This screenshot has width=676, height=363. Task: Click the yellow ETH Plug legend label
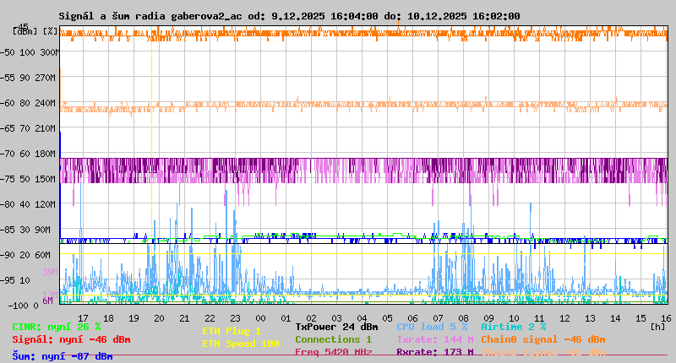click(x=232, y=331)
